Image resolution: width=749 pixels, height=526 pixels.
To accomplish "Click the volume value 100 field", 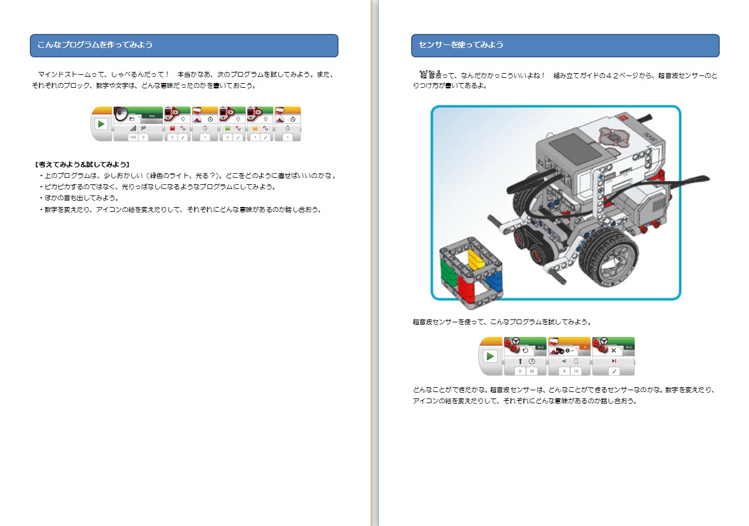I will pos(133,137).
